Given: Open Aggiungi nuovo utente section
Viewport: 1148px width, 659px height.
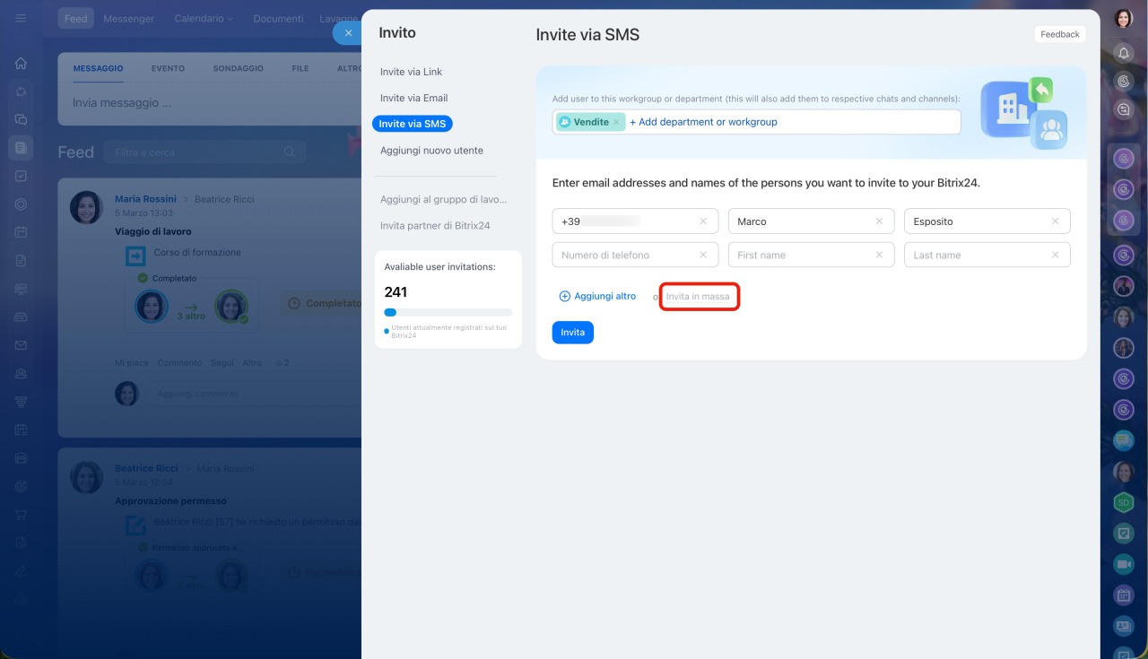Looking at the screenshot, I should (x=431, y=151).
